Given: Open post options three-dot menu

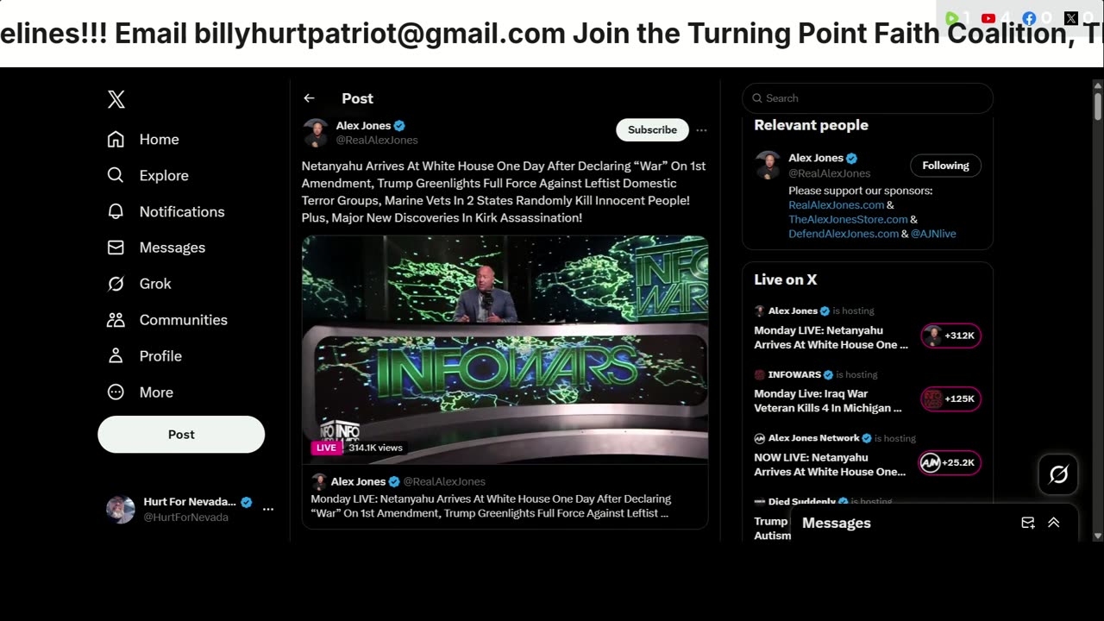Looking at the screenshot, I should click(701, 130).
